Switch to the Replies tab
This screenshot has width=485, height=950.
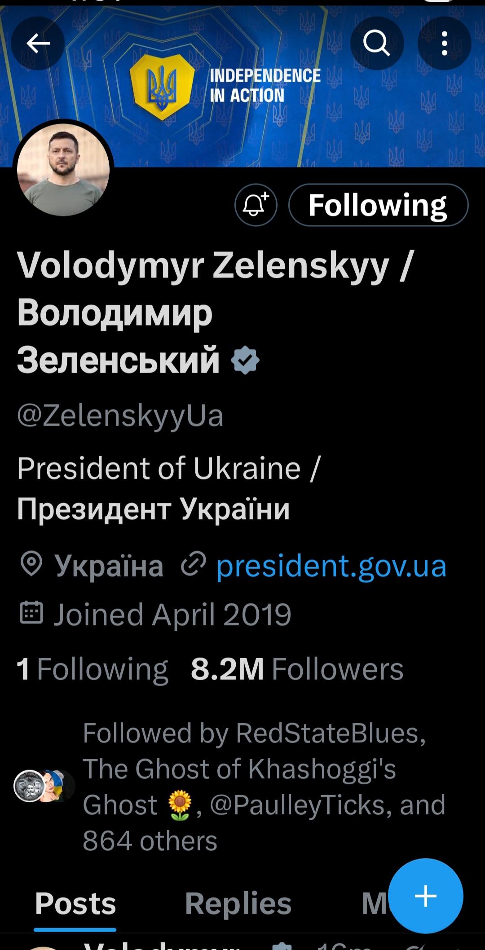pos(238,903)
